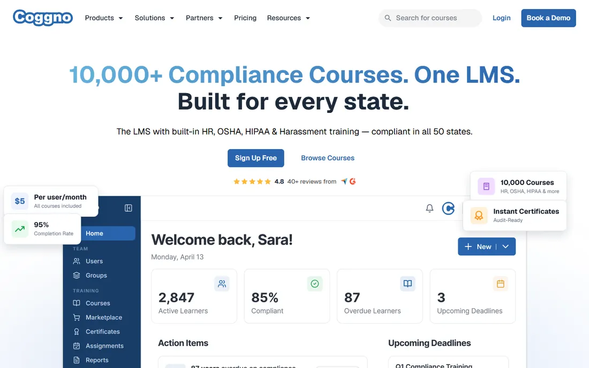This screenshot has width=589, height=368.
Task: Click the Marketplace cart icon
Action: 77,317
